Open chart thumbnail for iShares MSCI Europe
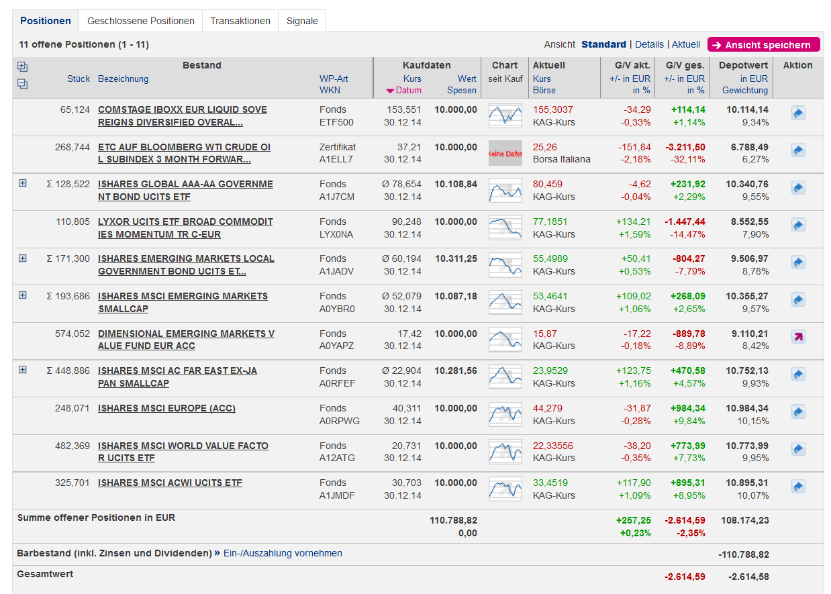This screenshot has height=594, width=831. click(x=505, y=415)
